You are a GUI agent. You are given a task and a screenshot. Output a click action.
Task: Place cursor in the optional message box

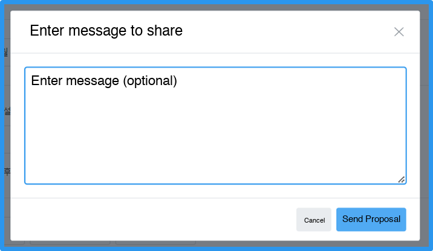[x=215, y=125]
